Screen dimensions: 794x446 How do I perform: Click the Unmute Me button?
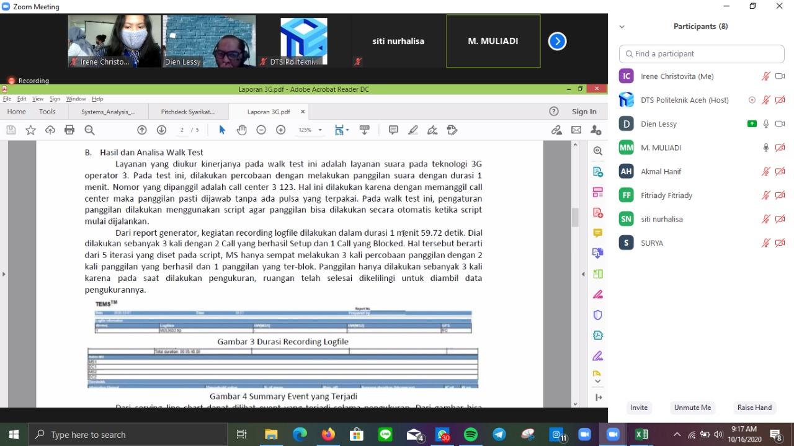click(x=692, y=408)
